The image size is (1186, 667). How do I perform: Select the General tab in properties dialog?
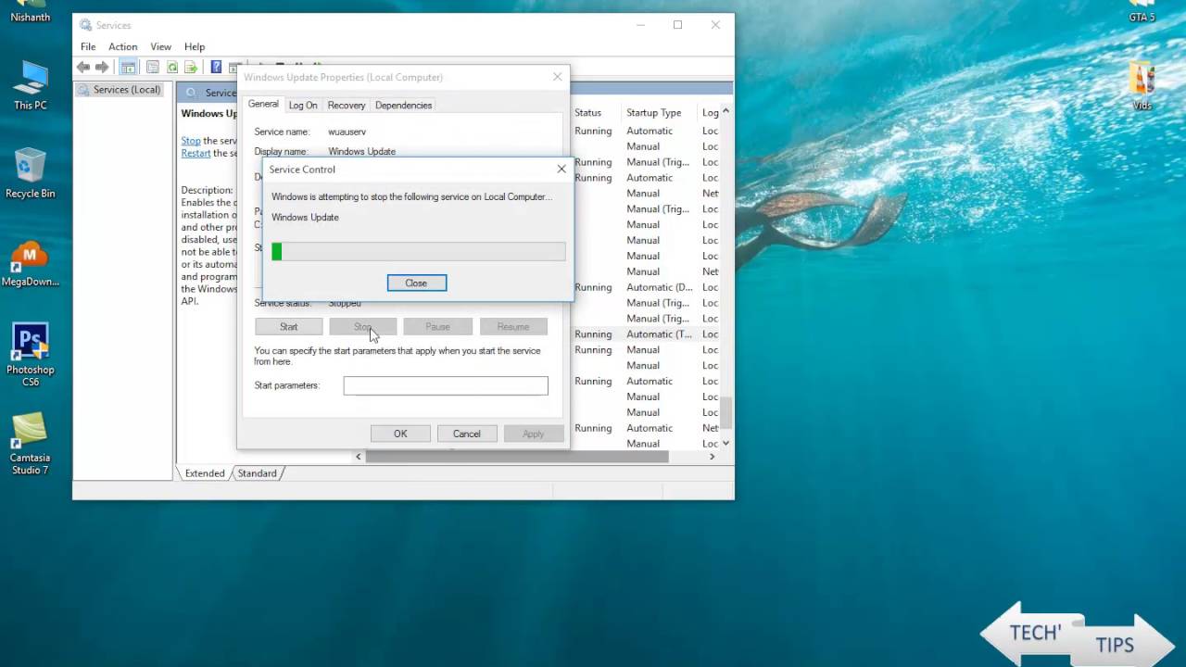coord(263,105)
